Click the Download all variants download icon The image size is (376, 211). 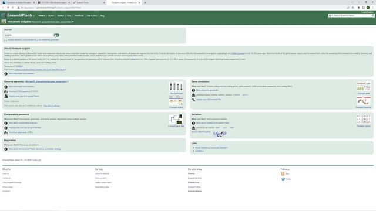pos(193,128)
